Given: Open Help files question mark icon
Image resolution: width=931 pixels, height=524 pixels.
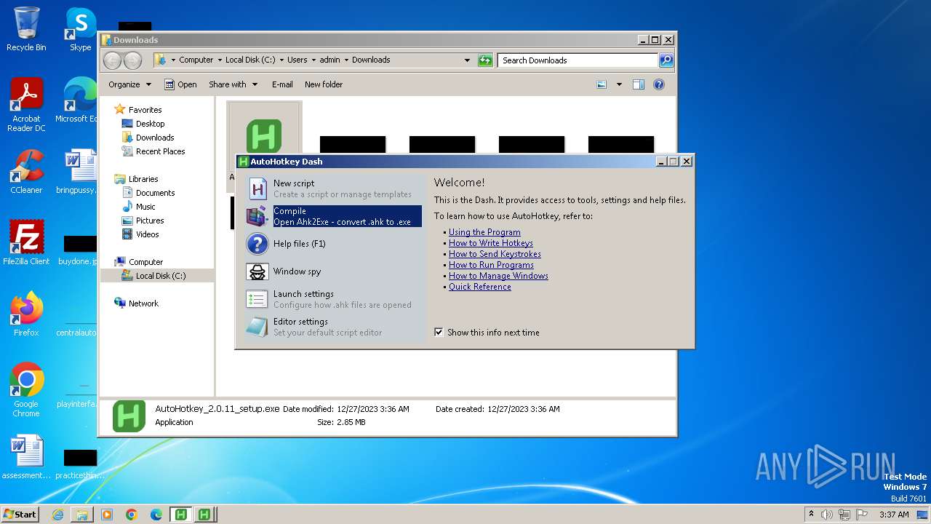Looking at the screenshot, I should pyautogui.click(x=257, y=244).
